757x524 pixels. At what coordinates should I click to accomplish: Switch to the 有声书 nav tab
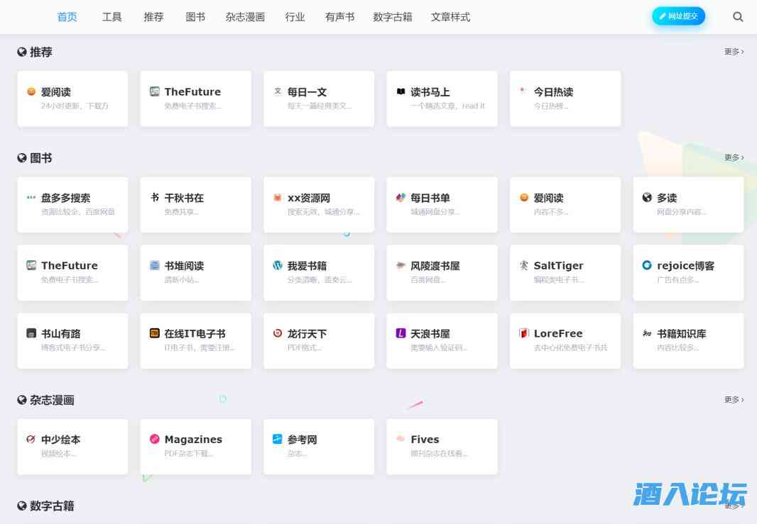[x=339, y=17]
